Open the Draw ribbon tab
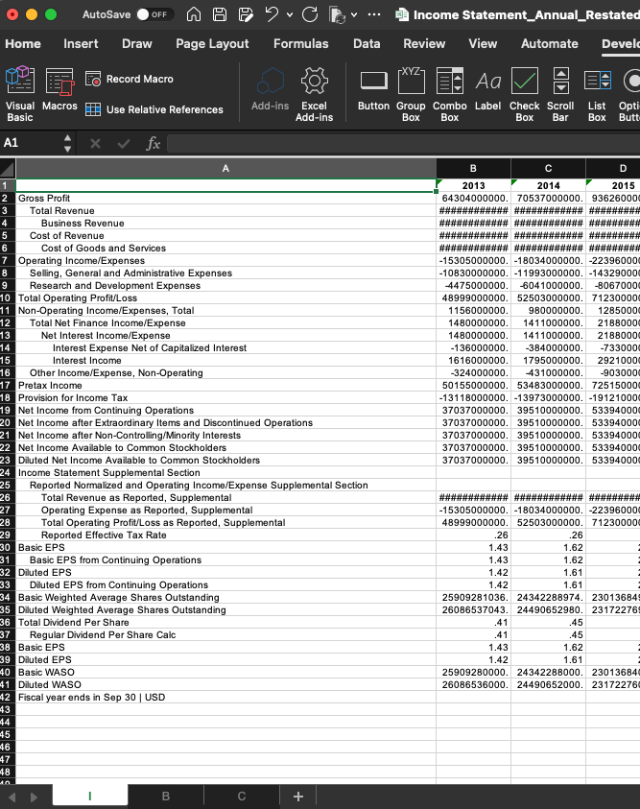This screenshot has height=809, width=640. pyautogui.click(x=136, y=44)
